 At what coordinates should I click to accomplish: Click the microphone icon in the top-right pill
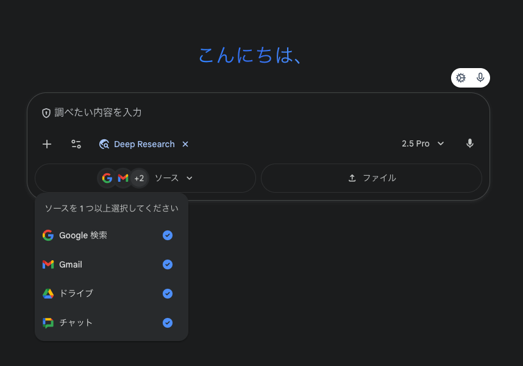pyautogui.click(x=480, y=78)
